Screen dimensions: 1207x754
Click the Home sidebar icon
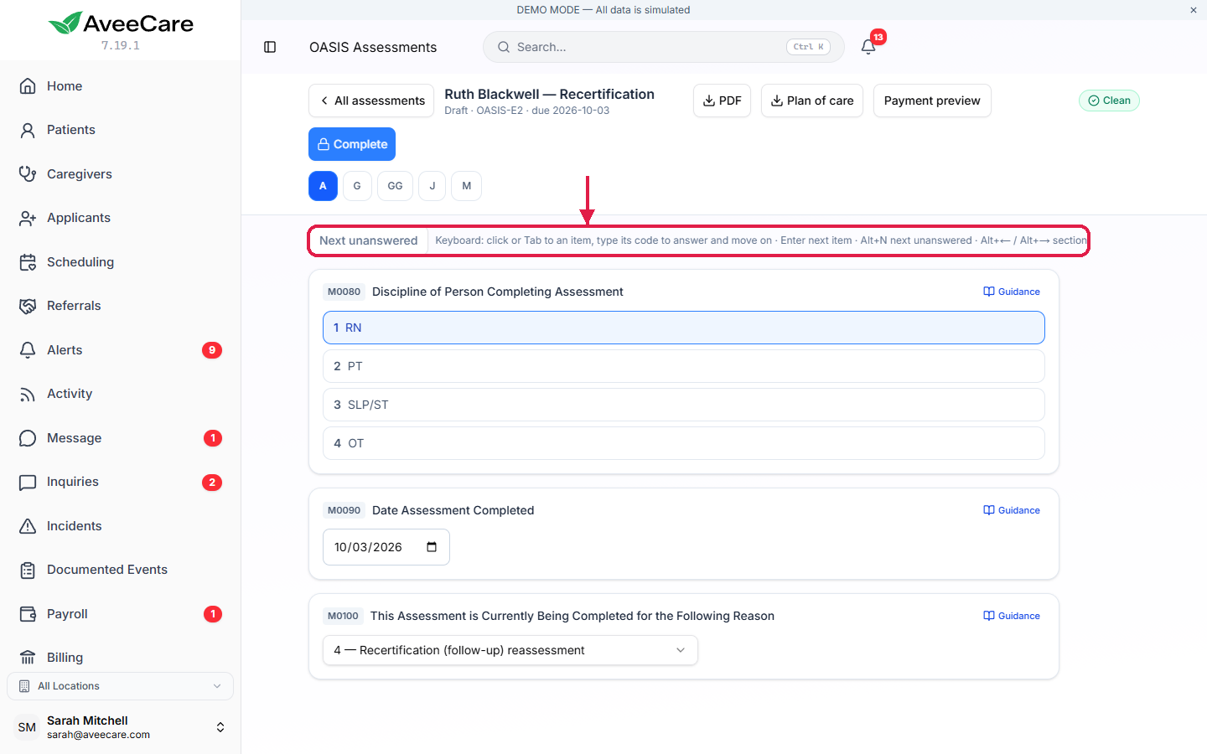pos(28,86)
